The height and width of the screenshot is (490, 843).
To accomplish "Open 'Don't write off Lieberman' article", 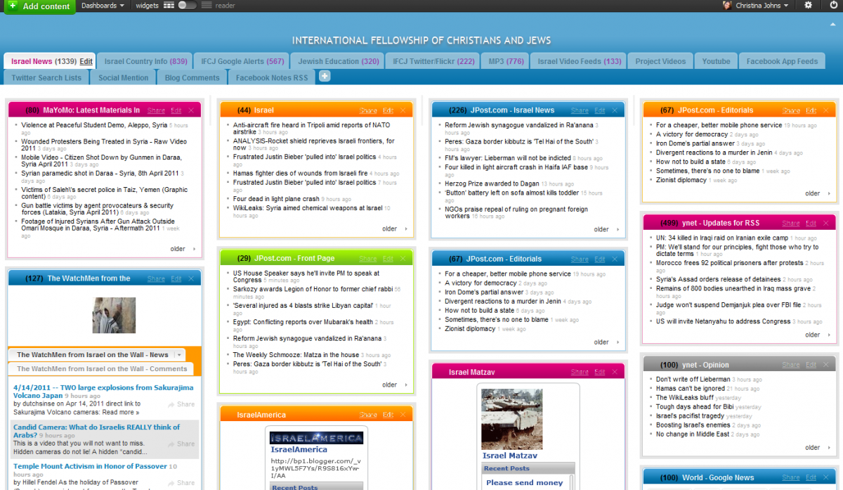I will 693,380.
